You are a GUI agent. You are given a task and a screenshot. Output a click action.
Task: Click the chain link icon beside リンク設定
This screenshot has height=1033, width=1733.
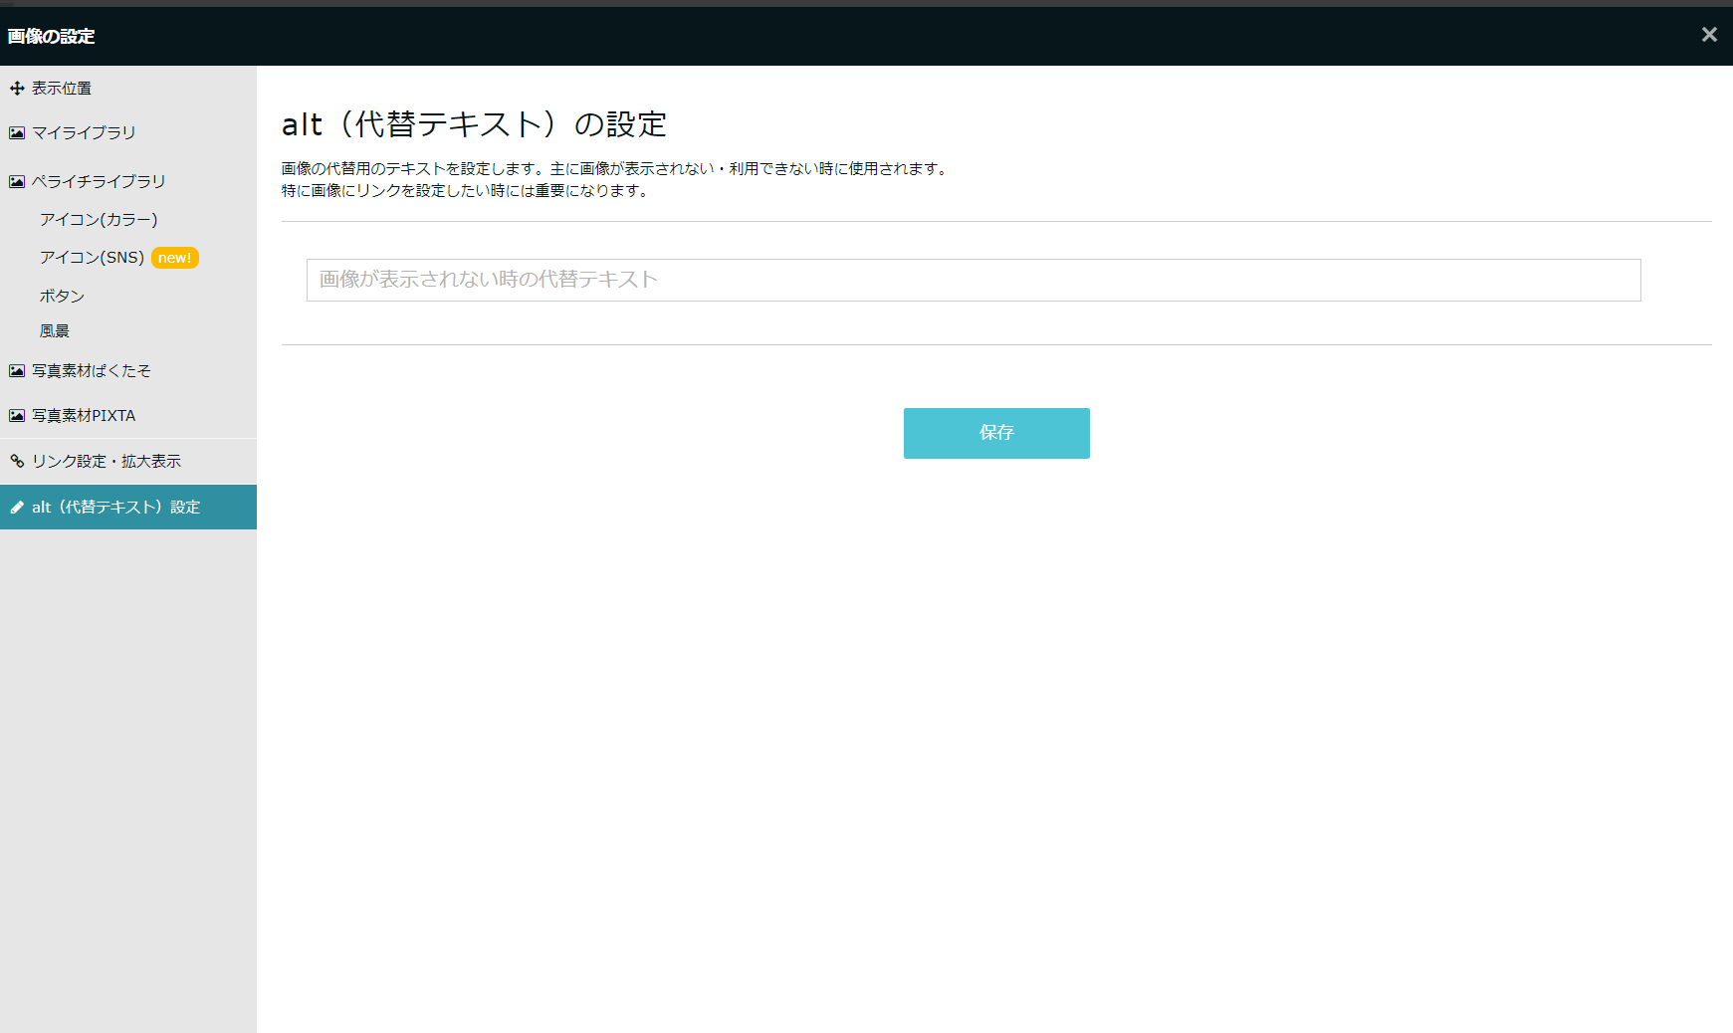click(x=17, y=461)
